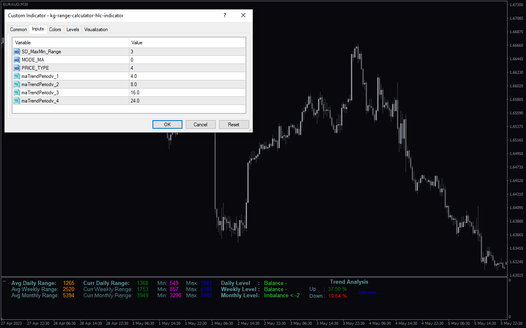The image size is (526, 328).
Task: Confirm settings with the OK button
Action: click(167, 125)
